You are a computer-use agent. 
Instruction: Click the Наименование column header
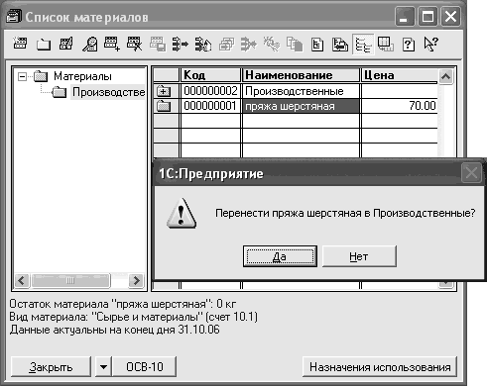[x=301, y=75]
